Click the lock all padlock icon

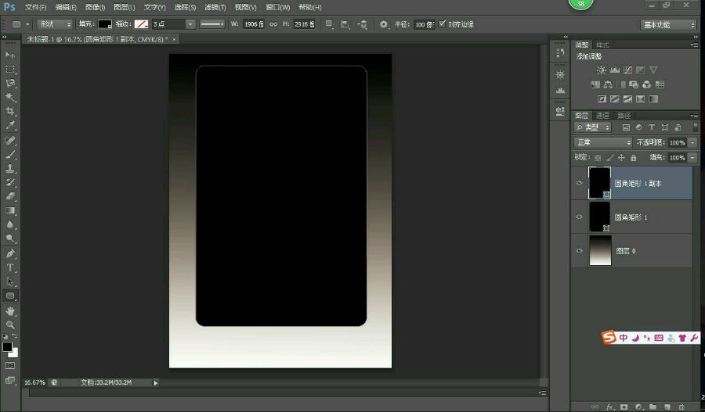pyautogui.click(x=633, y=157)
